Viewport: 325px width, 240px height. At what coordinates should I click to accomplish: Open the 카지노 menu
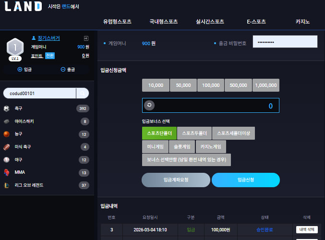pos(302,22)
